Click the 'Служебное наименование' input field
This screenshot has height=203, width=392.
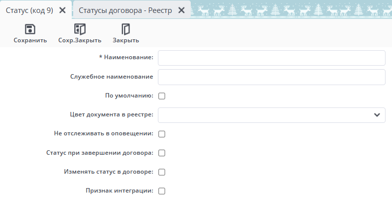271,77
